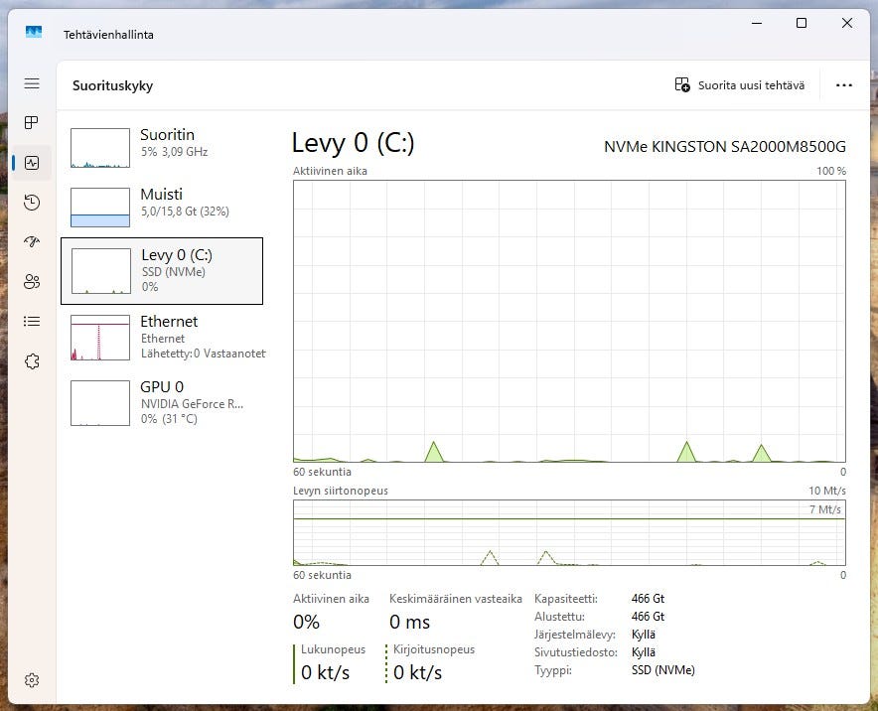
Task: Click the Levyn siirtonopeus graph
Action: click(569, 533)
